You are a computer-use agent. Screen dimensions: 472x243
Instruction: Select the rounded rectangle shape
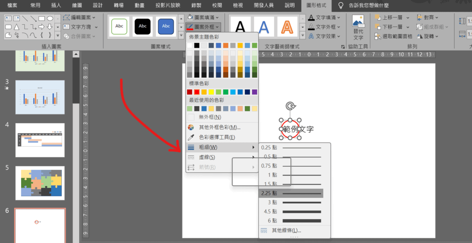pyautogui.click(x=8, y=27)
